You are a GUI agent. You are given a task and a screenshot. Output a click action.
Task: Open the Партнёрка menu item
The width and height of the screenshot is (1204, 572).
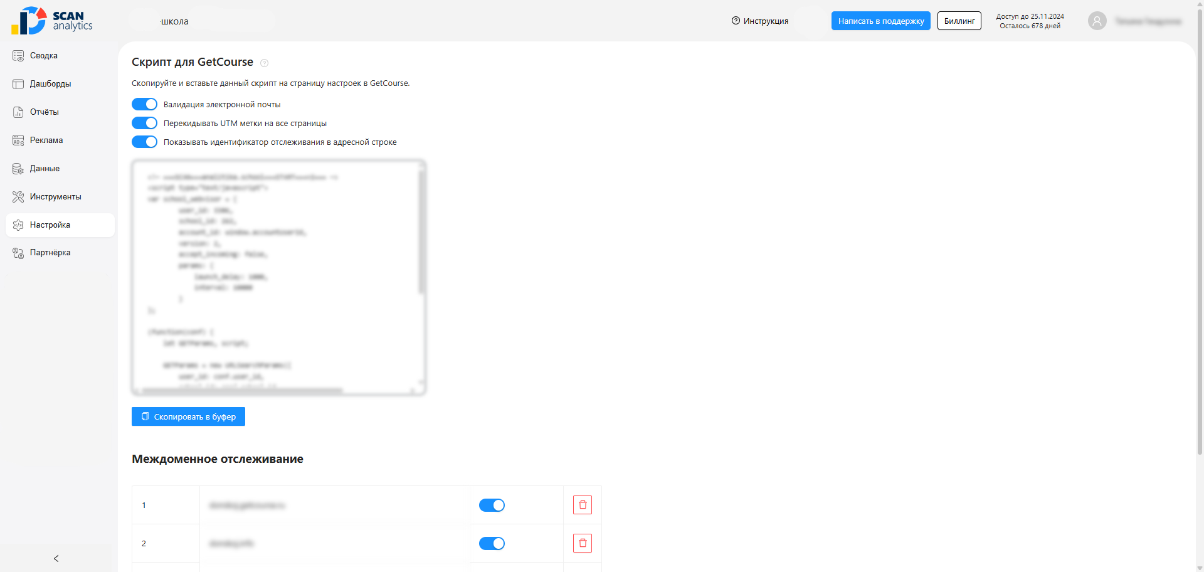60,253
